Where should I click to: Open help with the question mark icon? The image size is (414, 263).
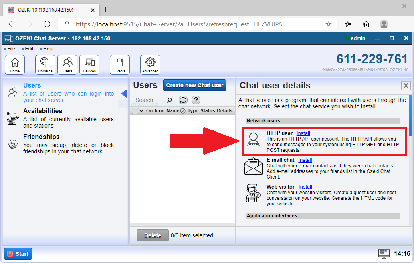pos(196,100)
